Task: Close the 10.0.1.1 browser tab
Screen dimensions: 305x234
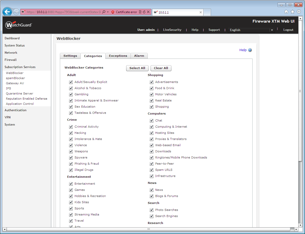Action: 200,12
